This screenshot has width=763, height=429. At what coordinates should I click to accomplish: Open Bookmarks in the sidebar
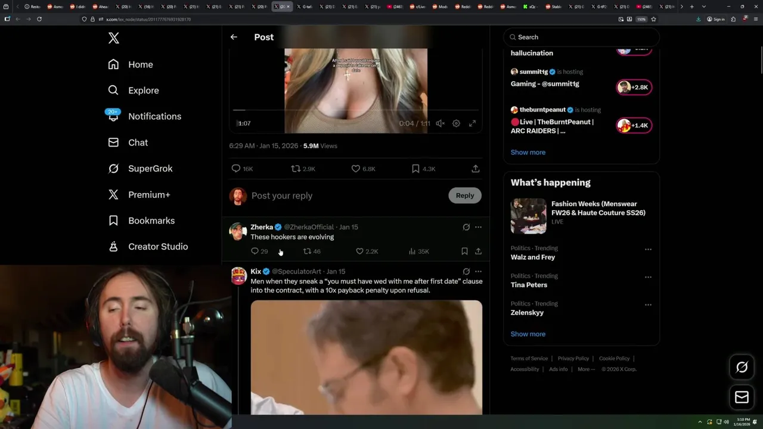pos(141,220)
